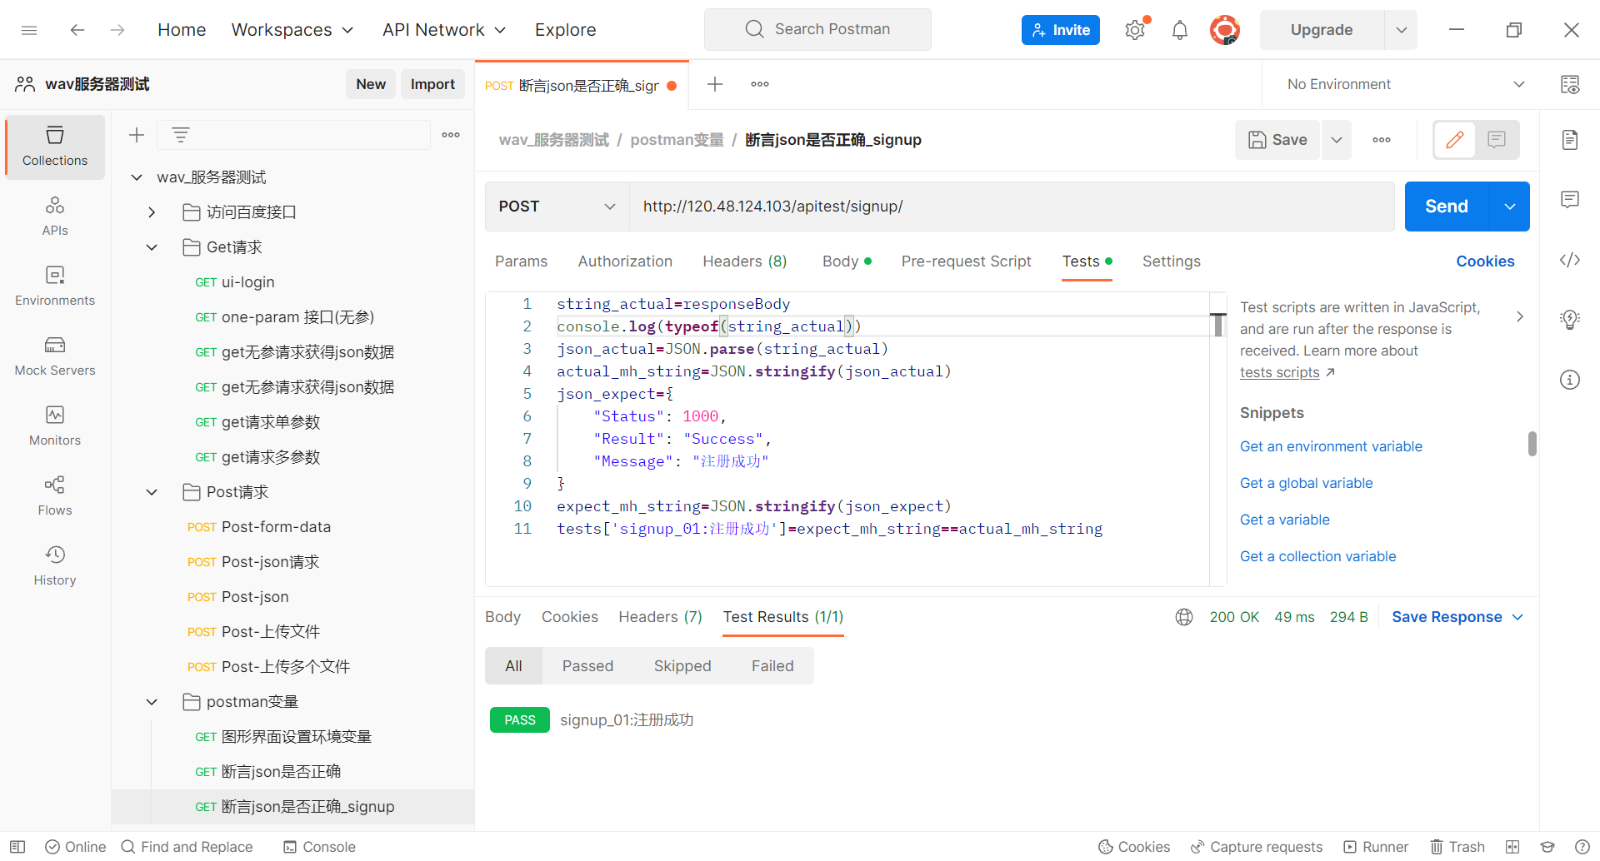
Task: Open two-pane layout icon in status bar
Action: coord(1512,847)
